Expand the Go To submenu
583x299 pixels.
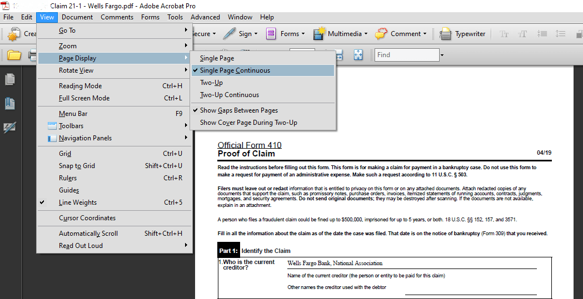[x=114, y=31]
